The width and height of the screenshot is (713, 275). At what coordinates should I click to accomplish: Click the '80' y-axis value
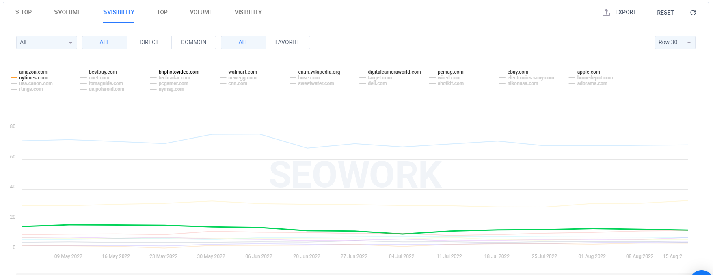click(x=13, y=126)
